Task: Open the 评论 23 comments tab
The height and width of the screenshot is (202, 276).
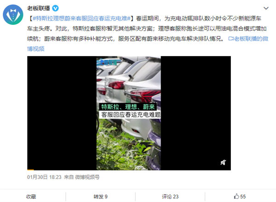Action: [x=170, y=196]
